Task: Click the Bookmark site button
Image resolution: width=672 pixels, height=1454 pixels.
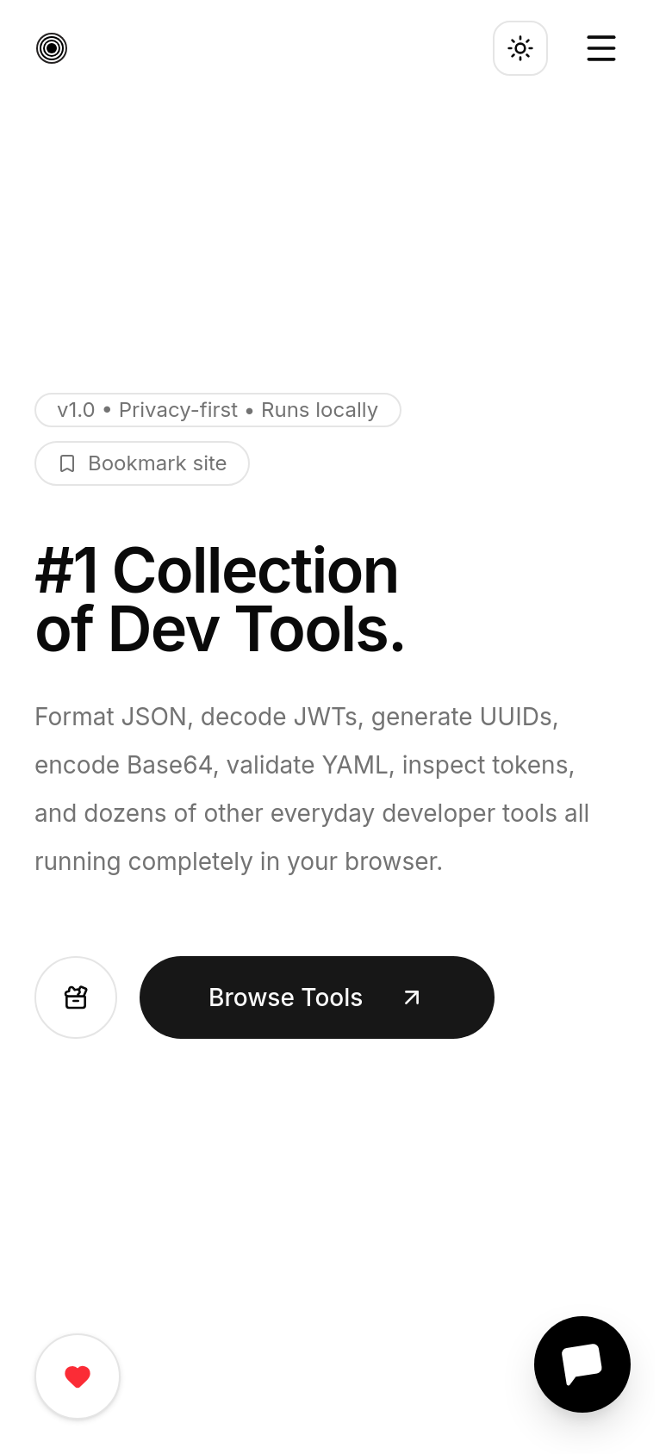Action: tap(142, 463)
